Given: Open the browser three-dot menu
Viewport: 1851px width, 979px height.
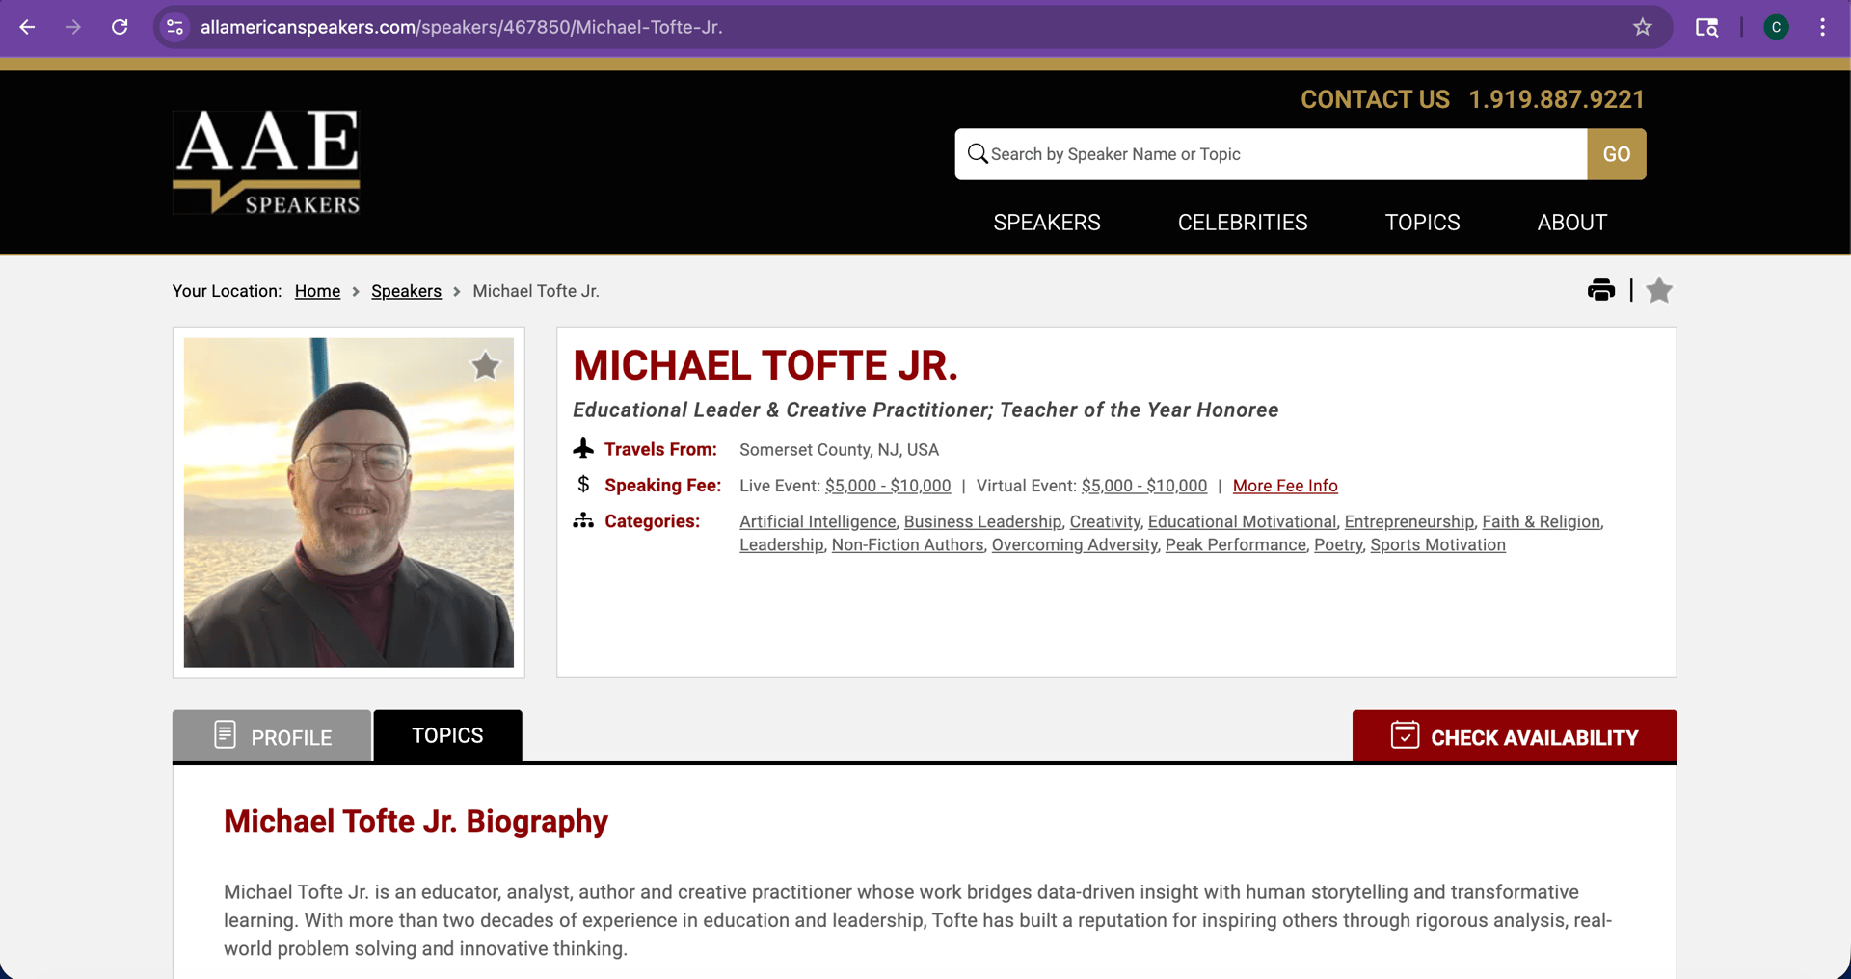Looking at the screenshot, I should (x=1822, y=27).
